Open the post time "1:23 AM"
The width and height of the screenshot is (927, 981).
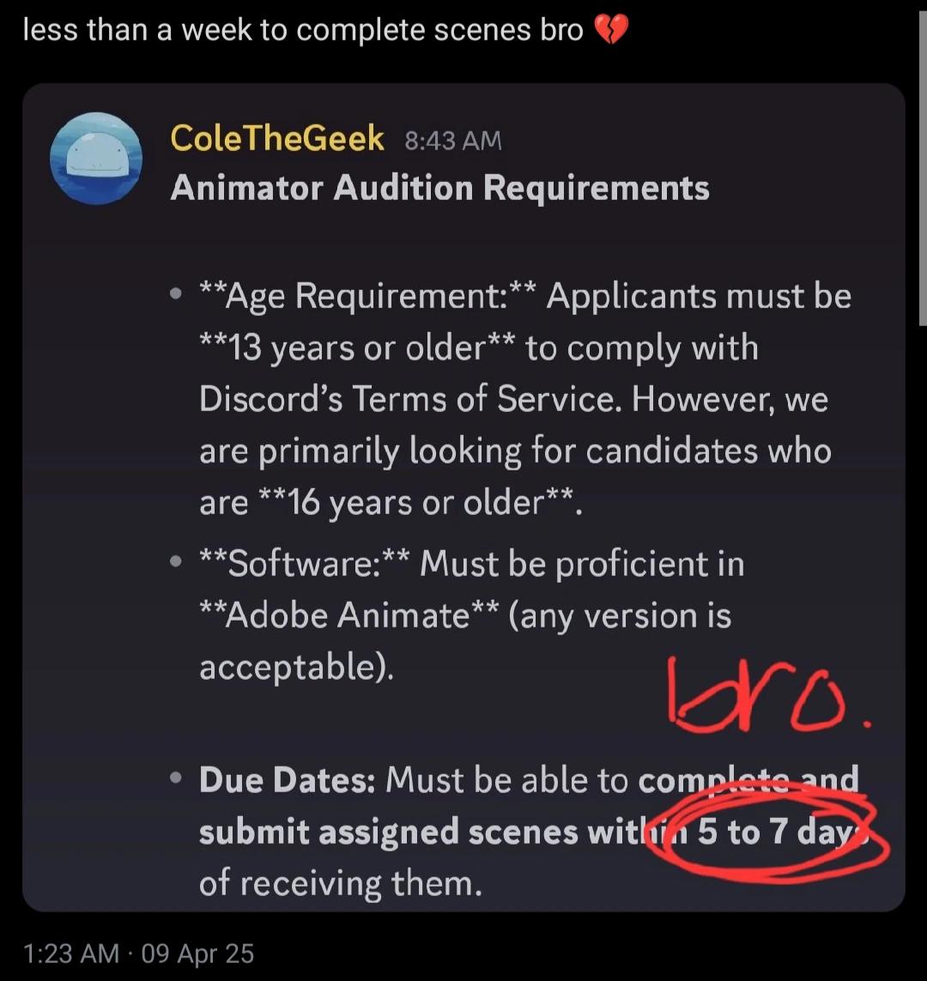[x=71, y=954]
